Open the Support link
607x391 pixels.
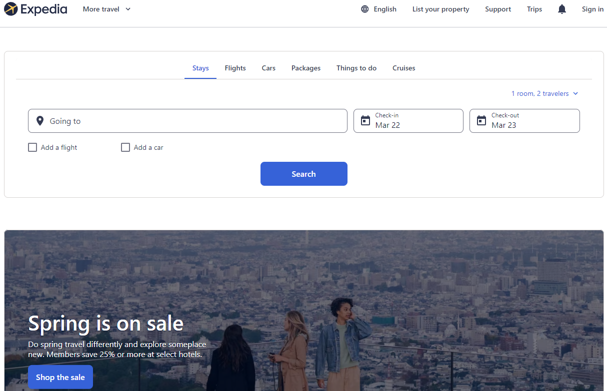(x=498, y=9)
